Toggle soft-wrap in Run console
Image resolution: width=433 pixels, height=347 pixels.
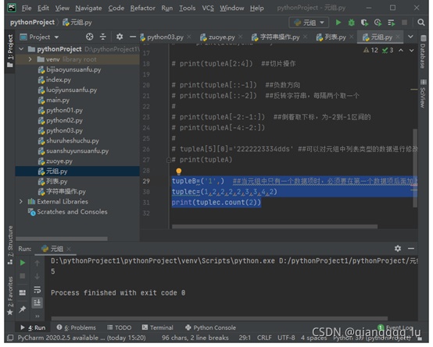37,289
